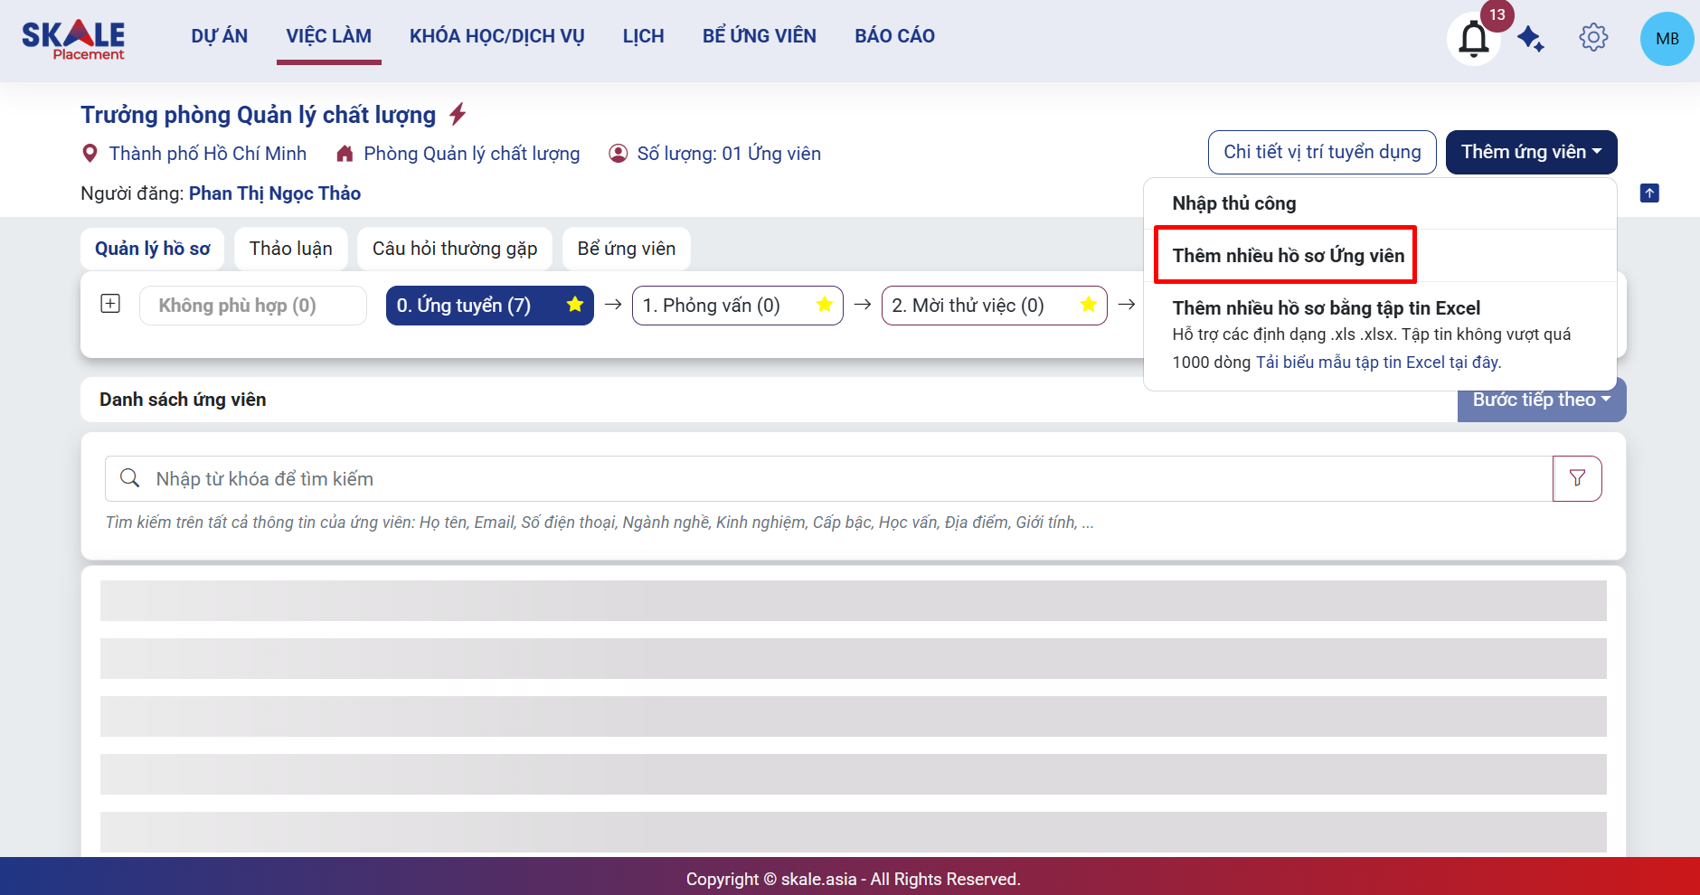Toggle star on Phỏng vấn stage
This screenshot has height=895, width=1700.
pos(824,305)
